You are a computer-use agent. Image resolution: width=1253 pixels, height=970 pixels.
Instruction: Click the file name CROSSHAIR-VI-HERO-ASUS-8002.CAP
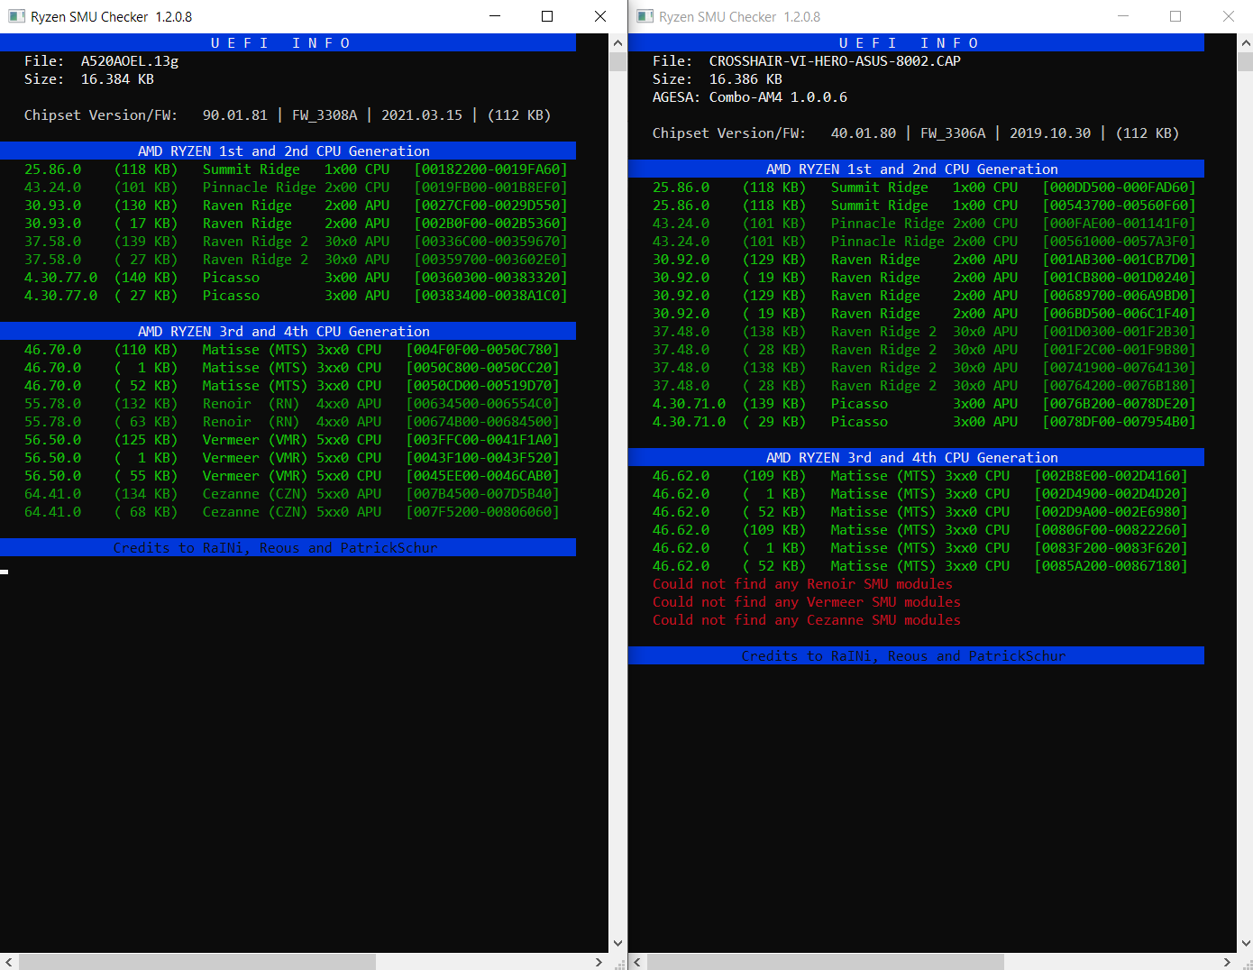pos(835,61)
